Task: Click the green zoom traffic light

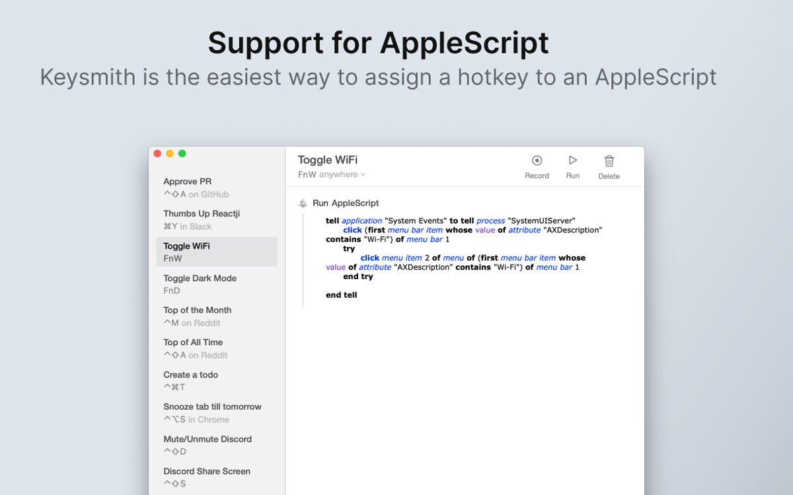Action: point(182,153)
